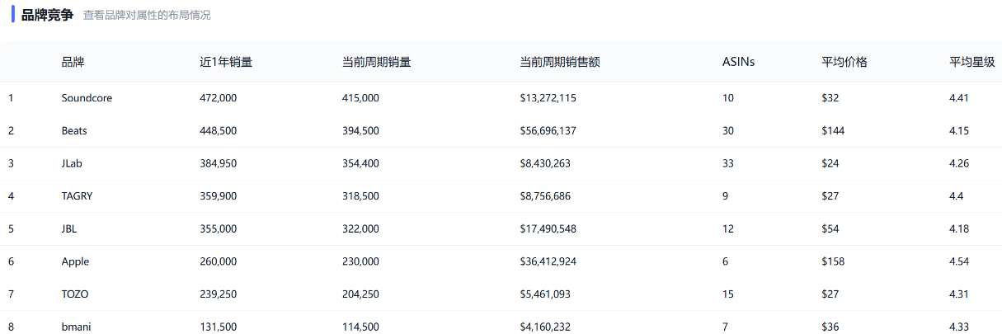
Task: Click the $8,430,263 revenue cell
Action: [x=545, y=163]
